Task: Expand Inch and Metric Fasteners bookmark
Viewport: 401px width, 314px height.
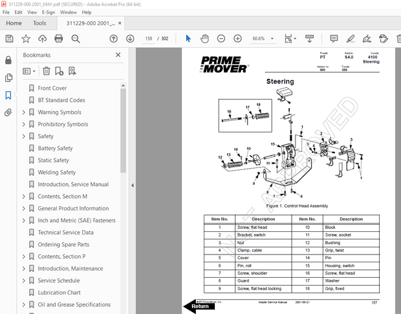Action: coord(23,220)
